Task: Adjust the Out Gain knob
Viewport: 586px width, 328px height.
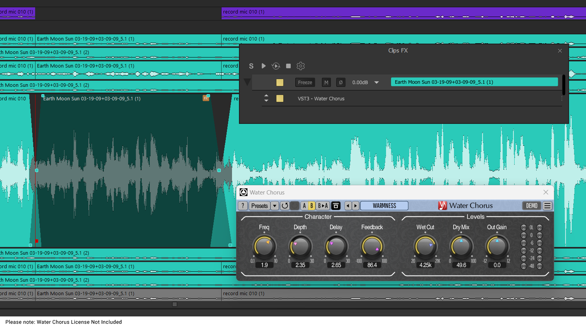Action: point(497,246)
